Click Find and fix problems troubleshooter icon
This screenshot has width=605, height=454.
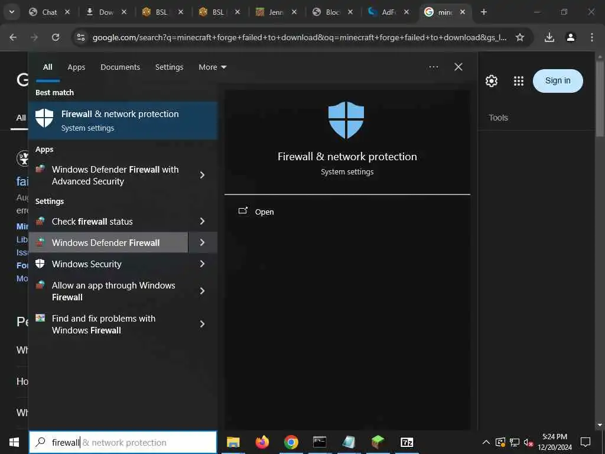40,318
